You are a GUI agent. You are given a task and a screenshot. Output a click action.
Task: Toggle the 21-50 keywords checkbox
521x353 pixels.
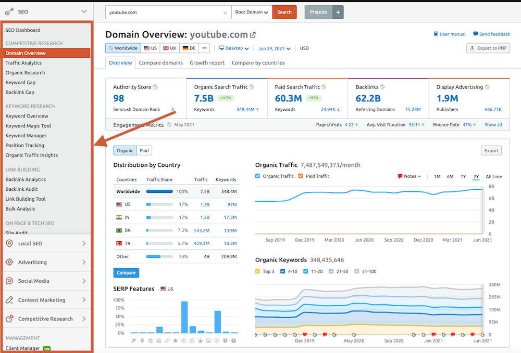(331, 271)
